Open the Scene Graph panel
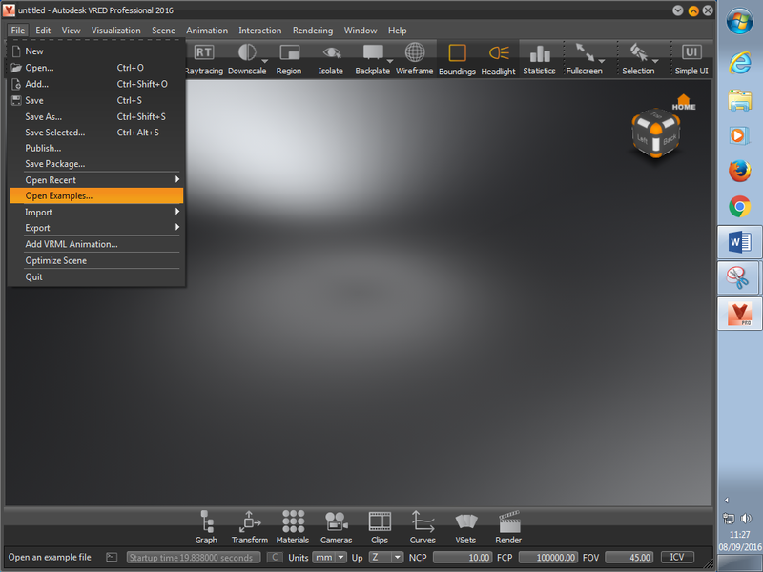Viewport: 763px width, 572px height. [206, 527]
